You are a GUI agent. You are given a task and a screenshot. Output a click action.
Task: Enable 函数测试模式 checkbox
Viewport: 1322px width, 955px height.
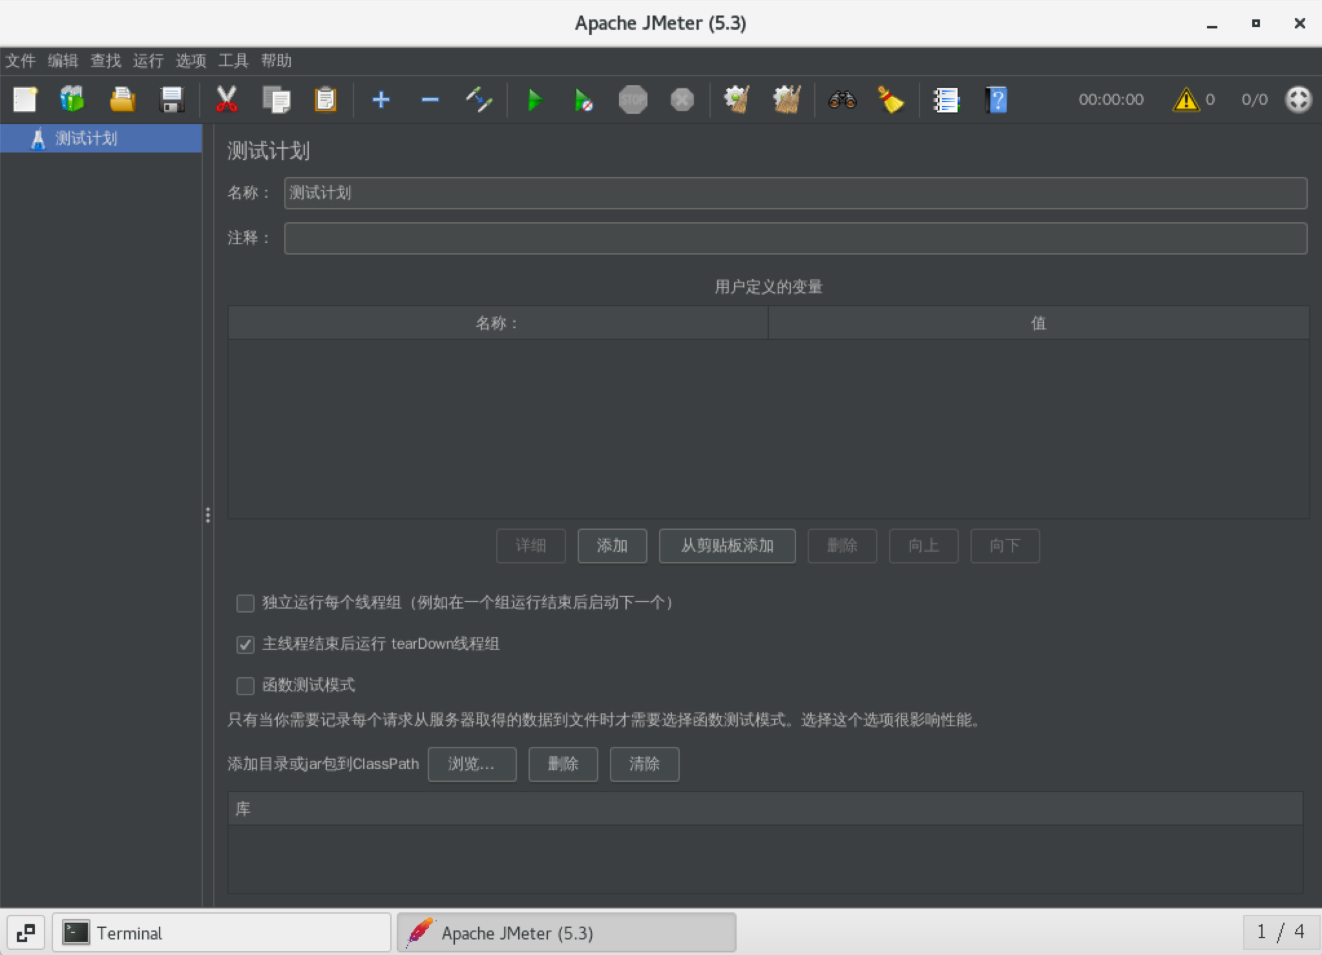246,686
